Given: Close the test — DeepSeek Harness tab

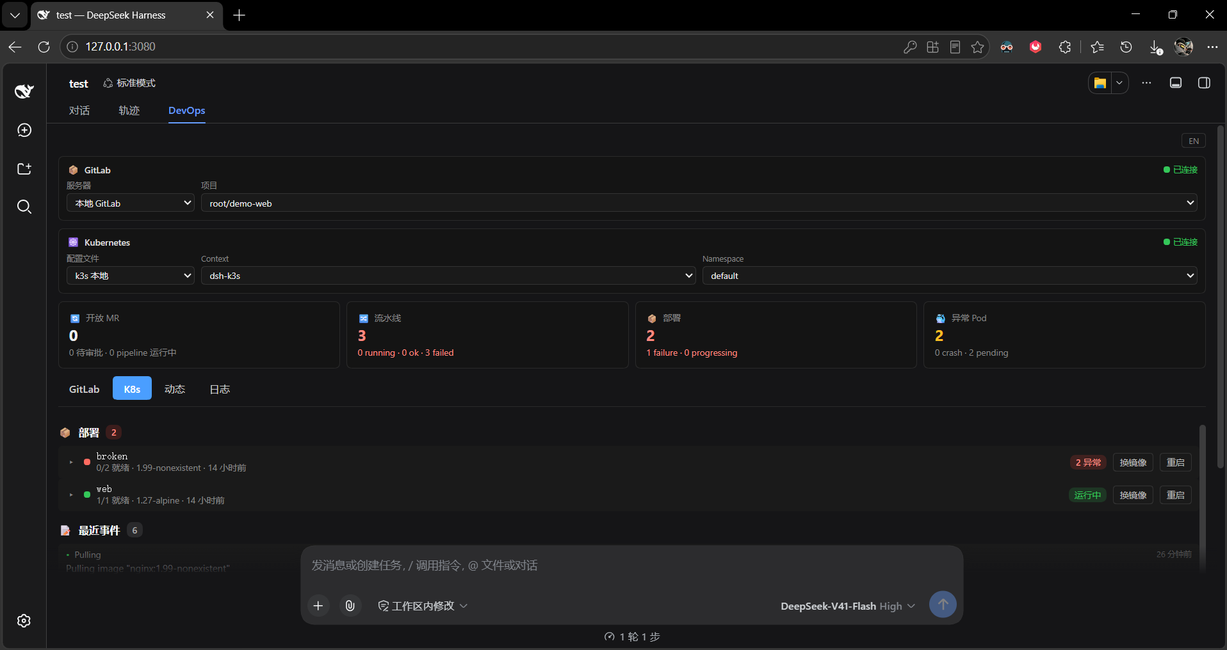Looking at the screenshot, I should [x=210, y=15].
